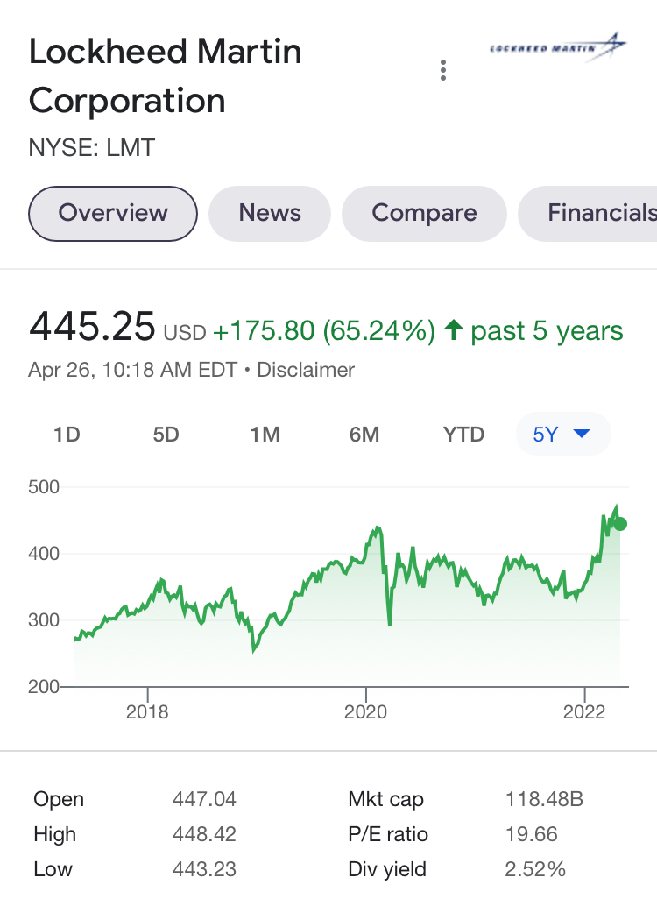This screenshot has height=899, width=657.
Task: Select the Overview tab
Action: 113,213
